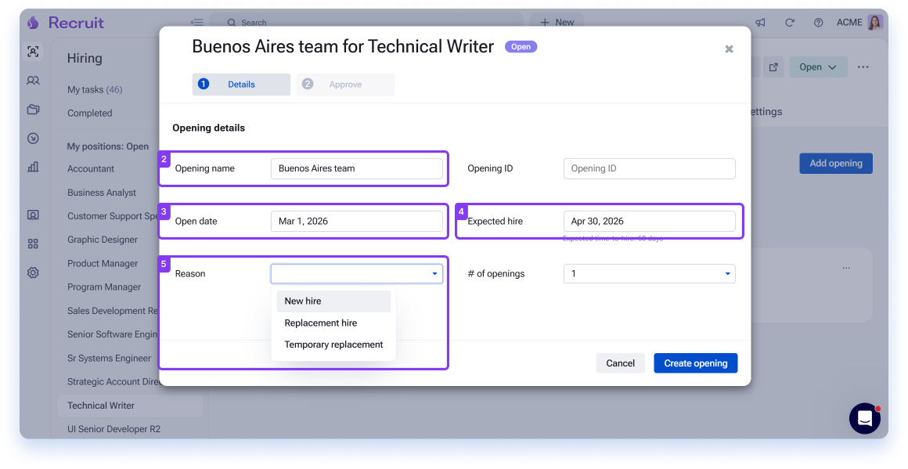Click the refresh icon in top bar

pos(789,23)
